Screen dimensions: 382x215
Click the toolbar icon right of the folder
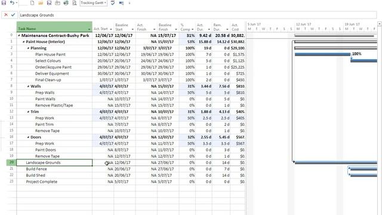click(49, 3)
